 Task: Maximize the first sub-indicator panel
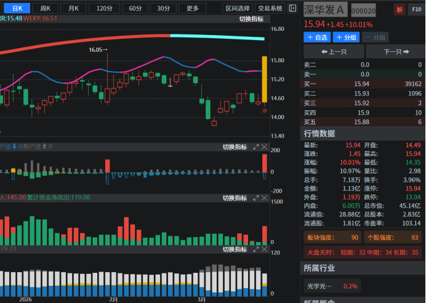pyautogui.click(x=256, y=147)
